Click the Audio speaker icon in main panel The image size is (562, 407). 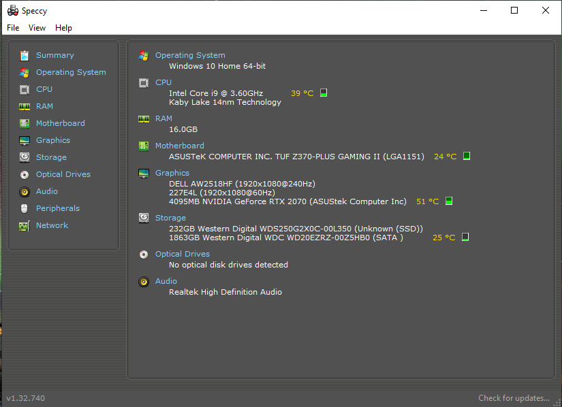click(x=144, y=282)
